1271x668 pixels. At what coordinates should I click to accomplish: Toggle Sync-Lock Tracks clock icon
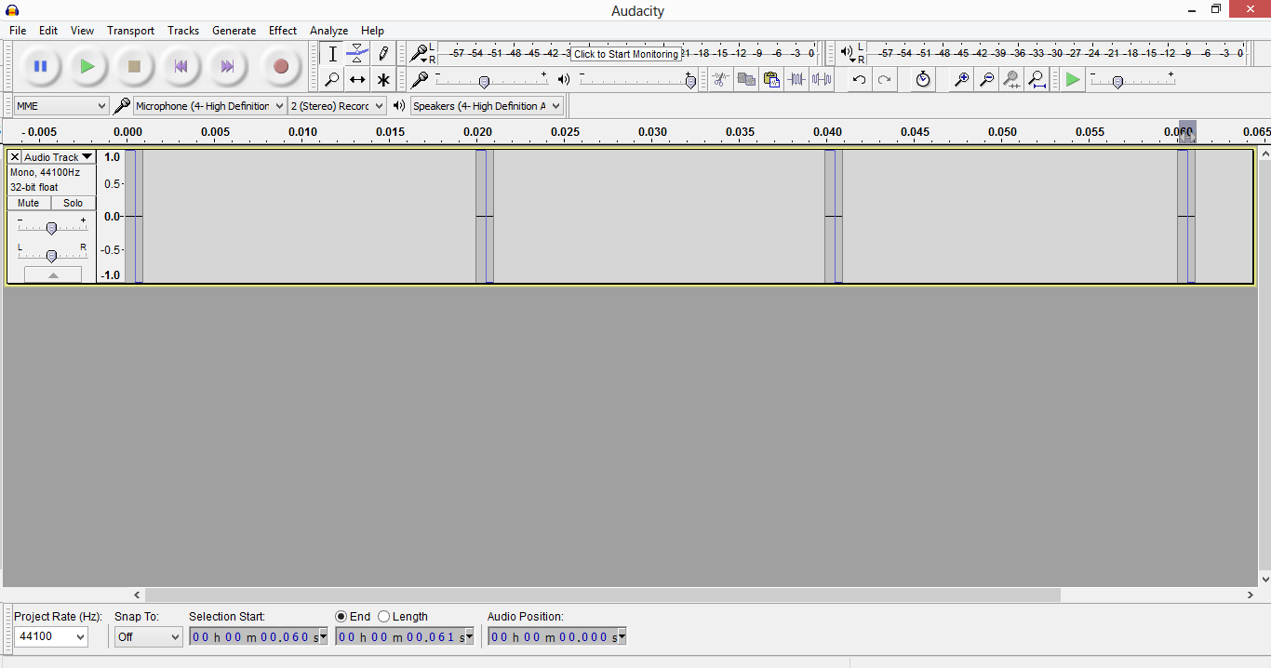point(922,79)
